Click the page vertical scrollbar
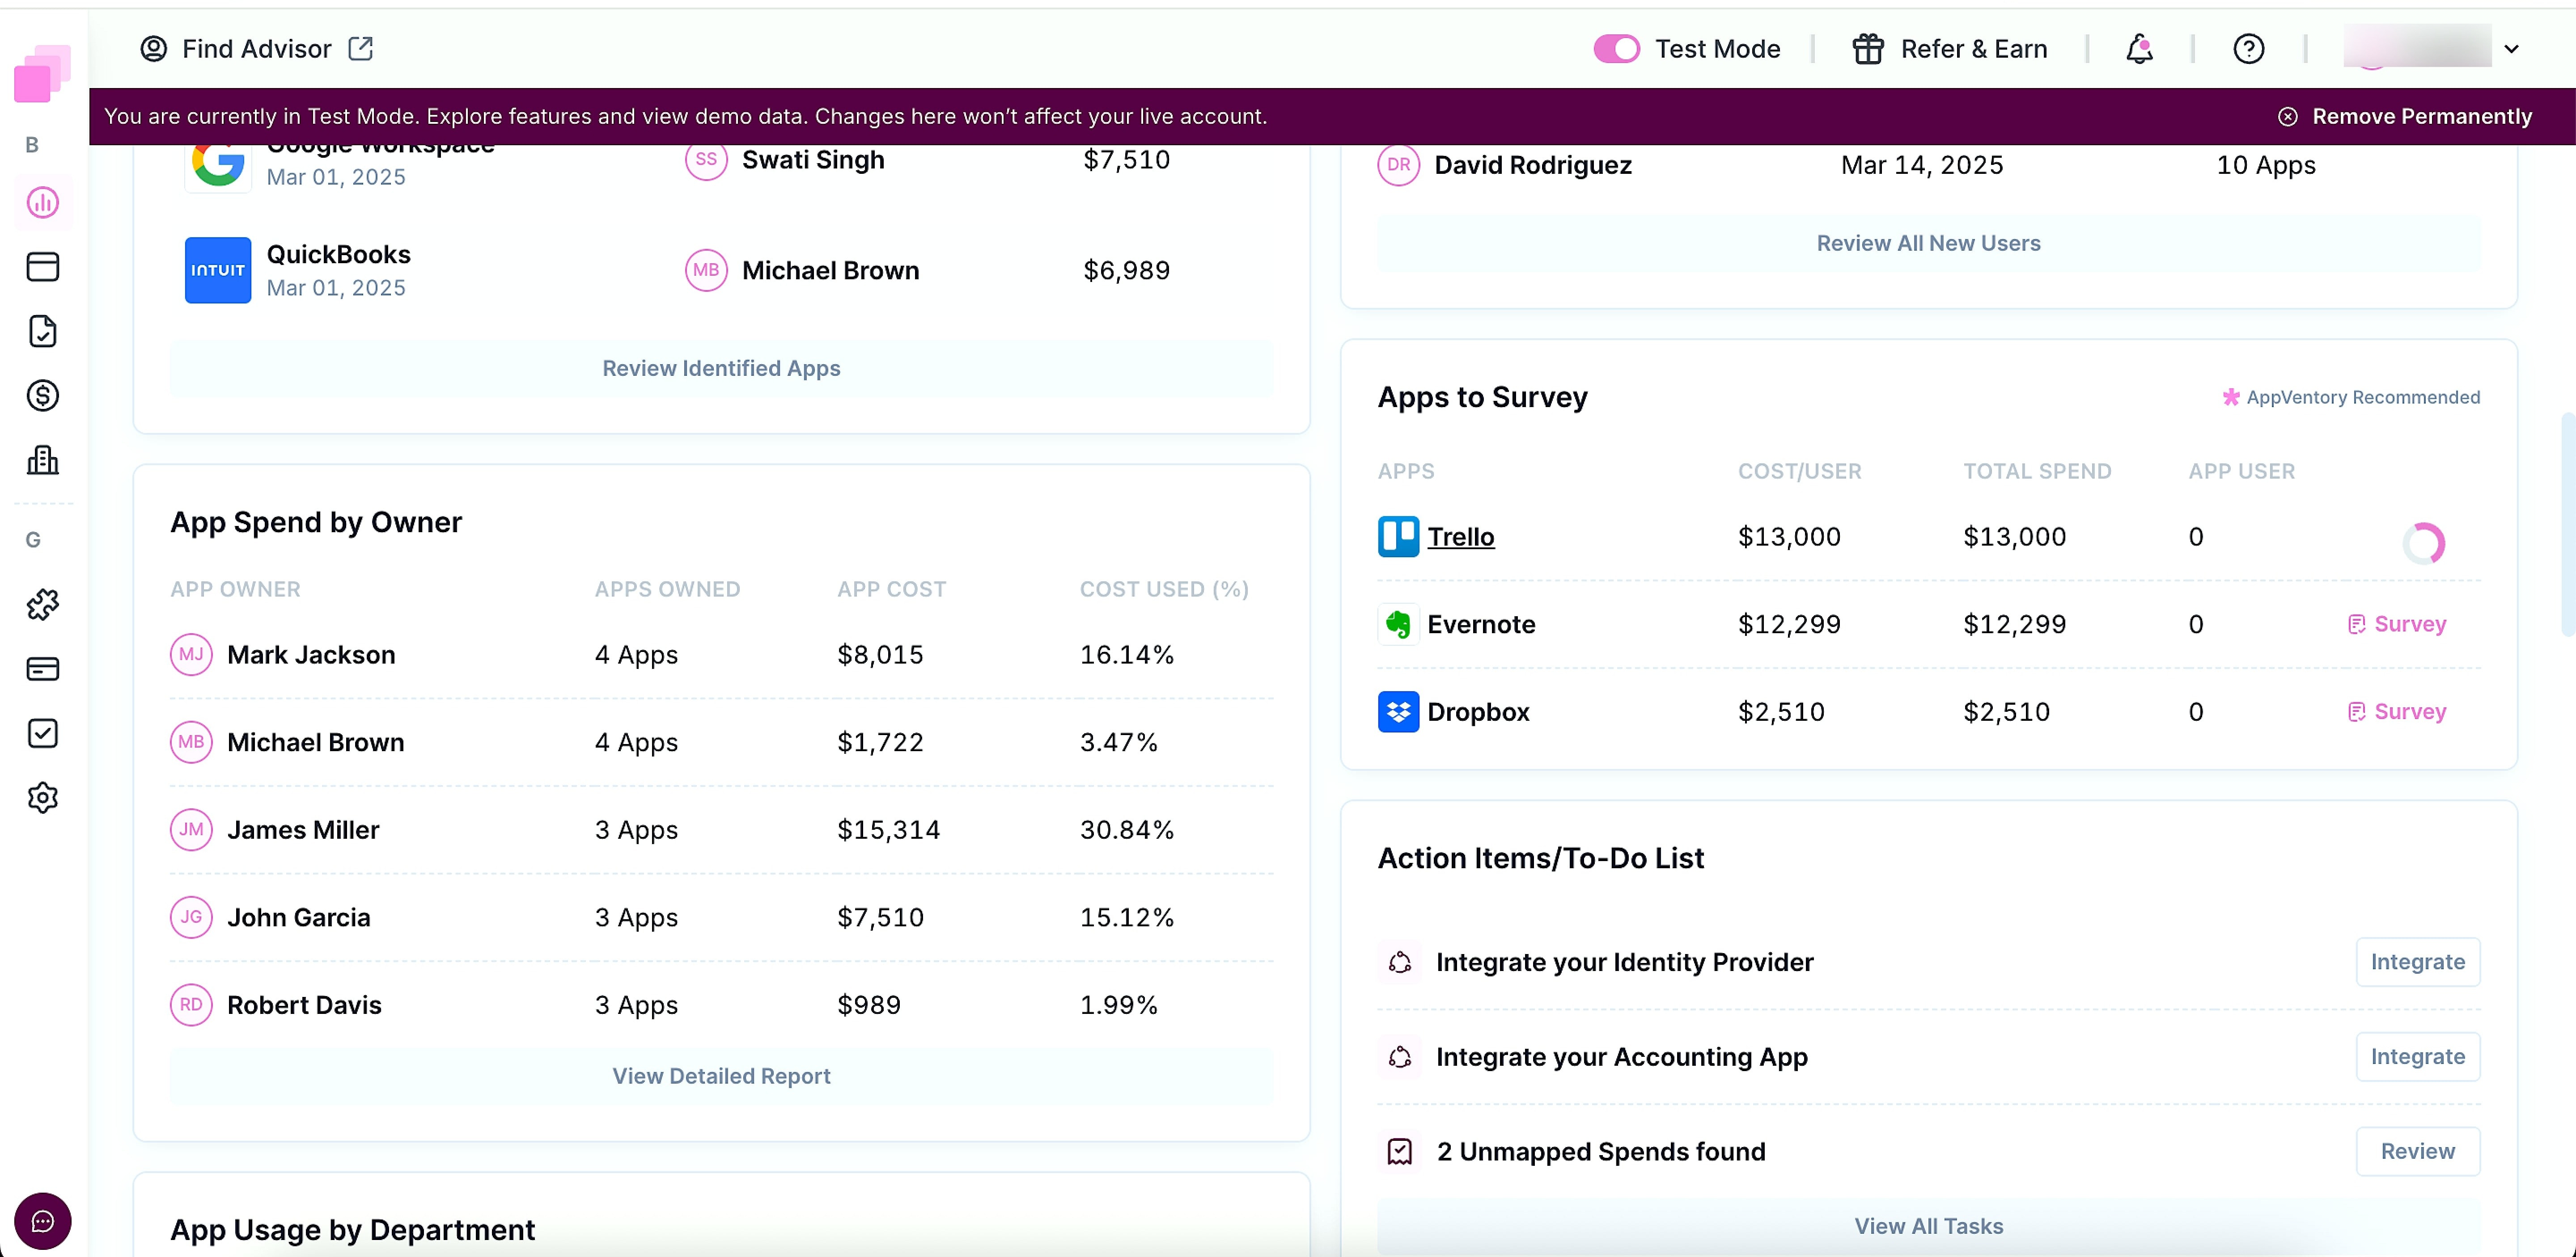This screenshot has height=1257, width=2576. (x=2567, y=524)
